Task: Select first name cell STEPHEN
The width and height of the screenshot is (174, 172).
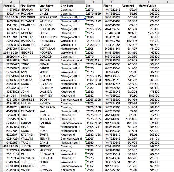Action: coord(29,135)
